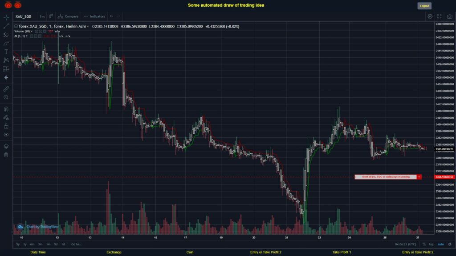Click the first red logo icon top-left
Viewport: 456px width, 256px height.
tap(8, 5)
